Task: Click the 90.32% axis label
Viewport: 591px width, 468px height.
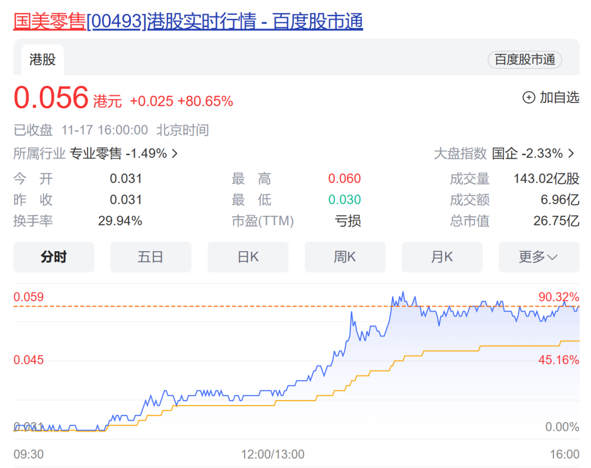Action: 559,297
